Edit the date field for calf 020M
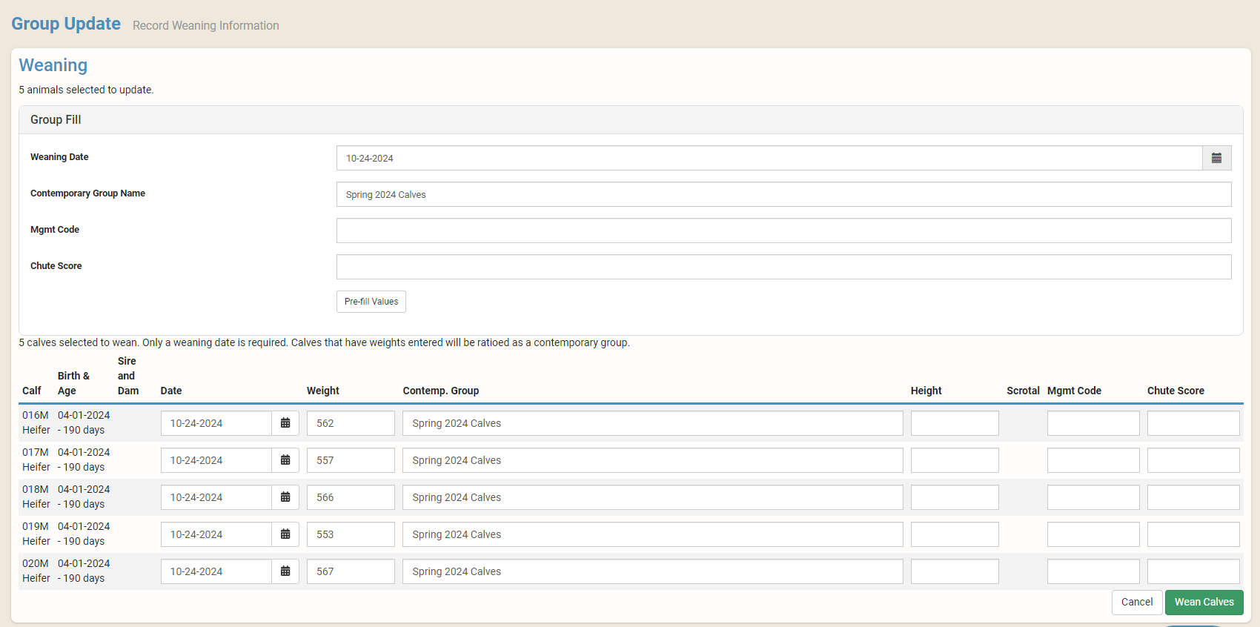 (216, 571)
